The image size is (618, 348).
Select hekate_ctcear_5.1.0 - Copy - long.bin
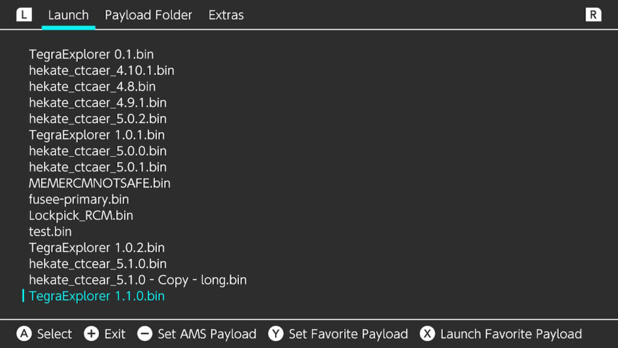coord(138,280)
